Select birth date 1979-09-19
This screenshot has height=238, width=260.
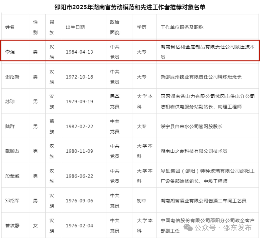(79, 101)
